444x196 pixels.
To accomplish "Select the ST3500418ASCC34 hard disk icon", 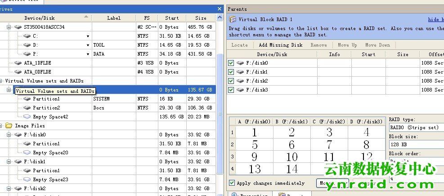I will click(x=18, y=27).
